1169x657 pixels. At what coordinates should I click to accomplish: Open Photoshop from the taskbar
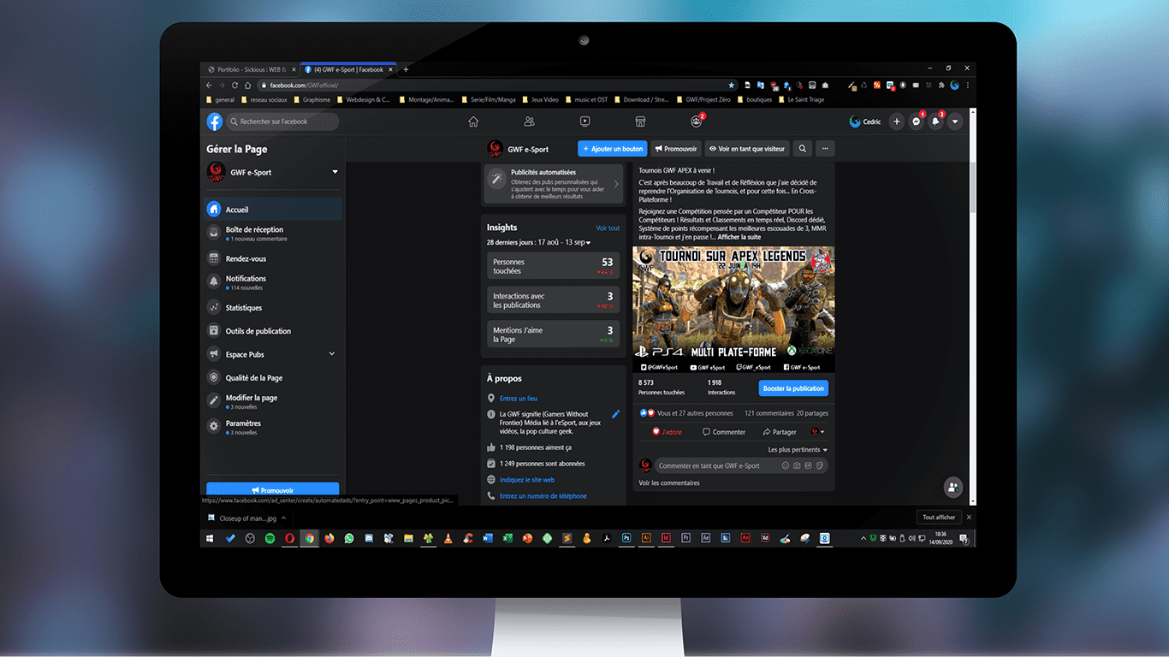626,538
